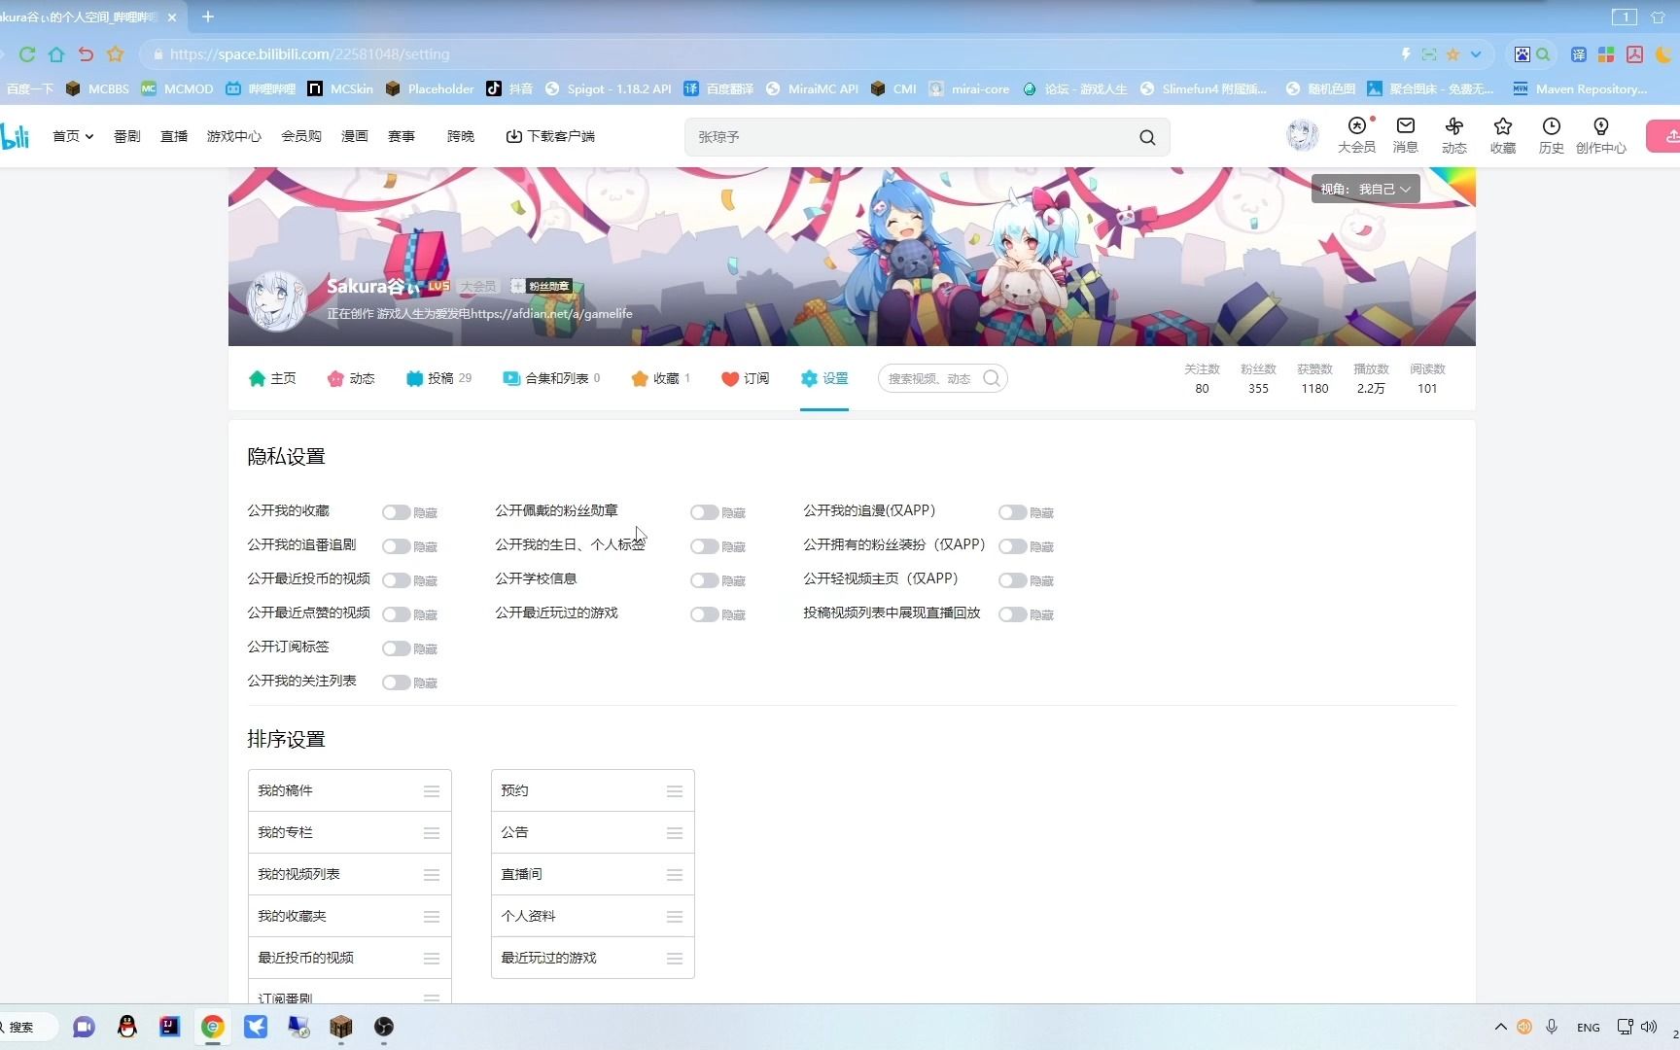This screenshot has width=1680, height=1050.
Task: Click the browser undo-close-tab icon
Action: point(86,54)
